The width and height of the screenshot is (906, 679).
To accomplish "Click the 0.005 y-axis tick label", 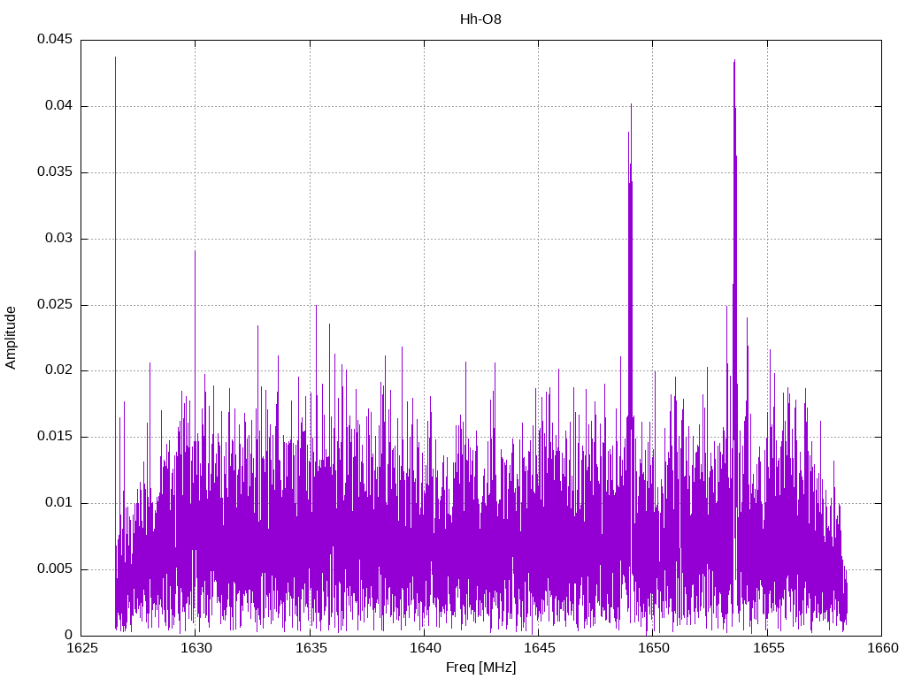I will tap(54, 569).
